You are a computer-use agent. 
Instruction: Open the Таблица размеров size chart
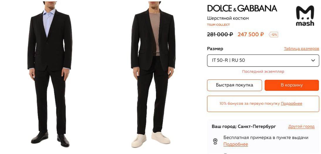[301, 49]
